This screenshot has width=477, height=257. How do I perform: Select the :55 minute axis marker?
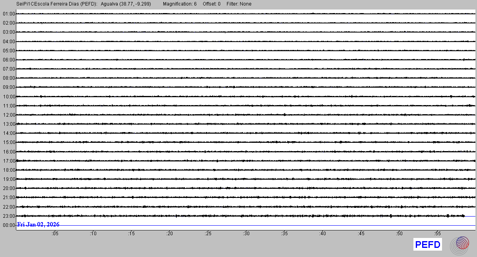[437, 234]
